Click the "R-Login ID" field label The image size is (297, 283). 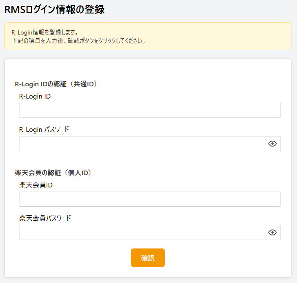click(x=35, y=96)
